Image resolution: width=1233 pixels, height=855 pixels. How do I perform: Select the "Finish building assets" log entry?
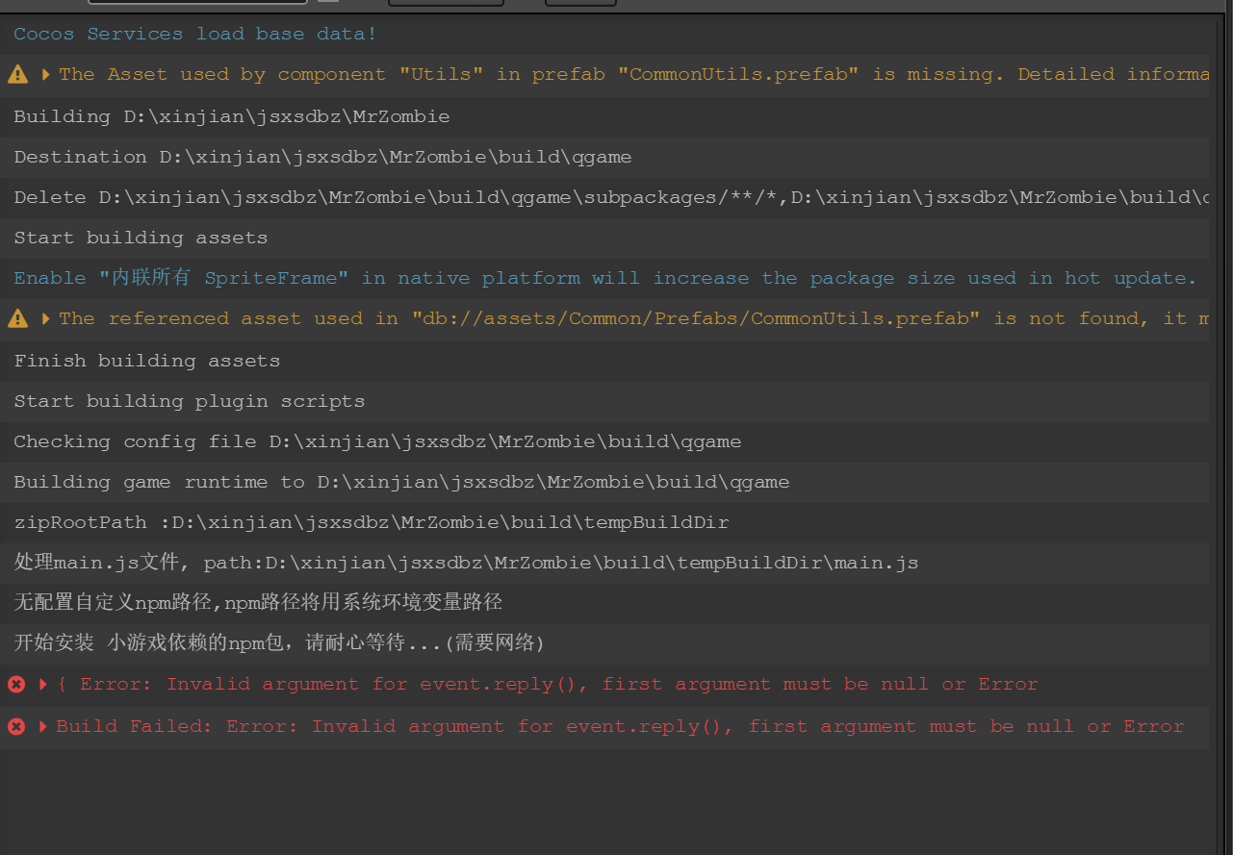click(146, 361)
